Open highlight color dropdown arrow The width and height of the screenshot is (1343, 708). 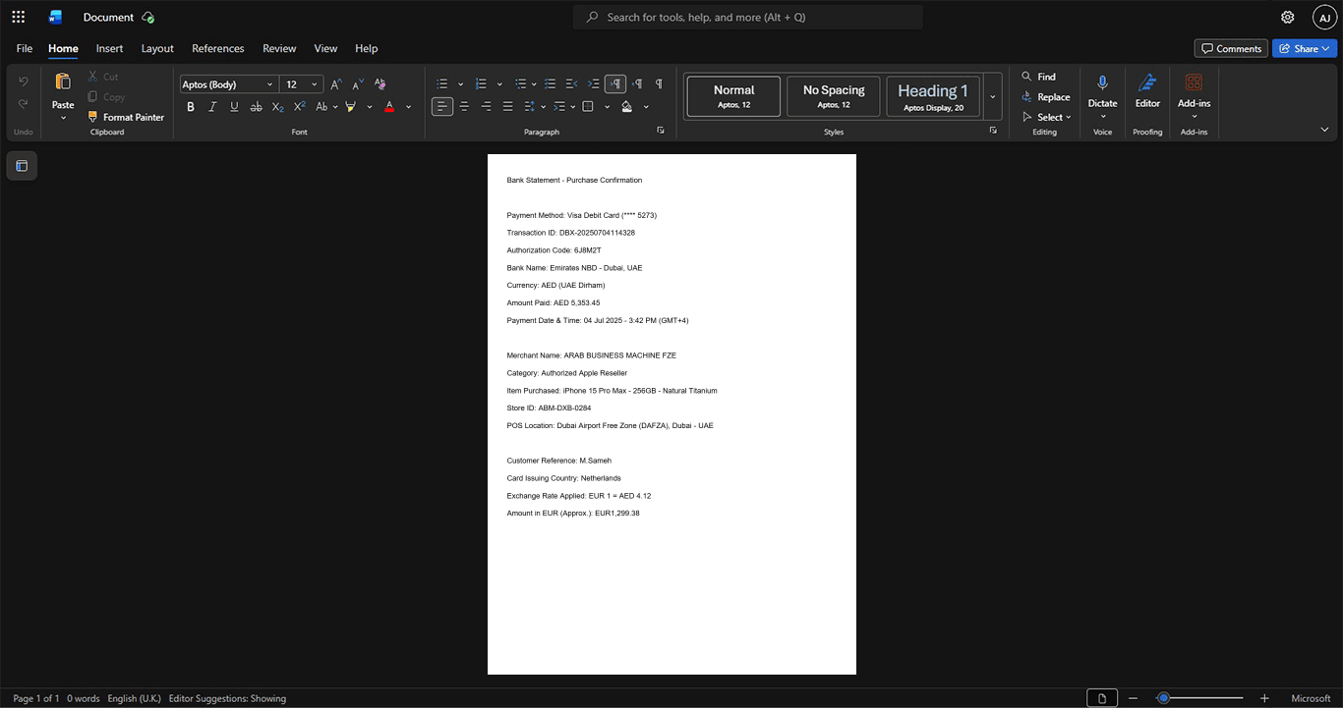[x=370, y=107]
